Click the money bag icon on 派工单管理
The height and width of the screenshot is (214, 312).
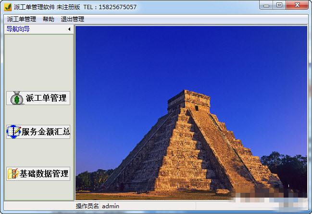pyautogui.click(x=17, y=98)
